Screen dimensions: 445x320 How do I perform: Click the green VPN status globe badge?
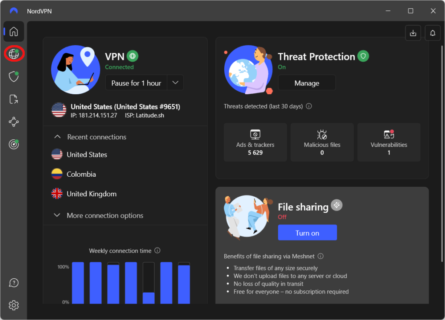coord(133,56)
